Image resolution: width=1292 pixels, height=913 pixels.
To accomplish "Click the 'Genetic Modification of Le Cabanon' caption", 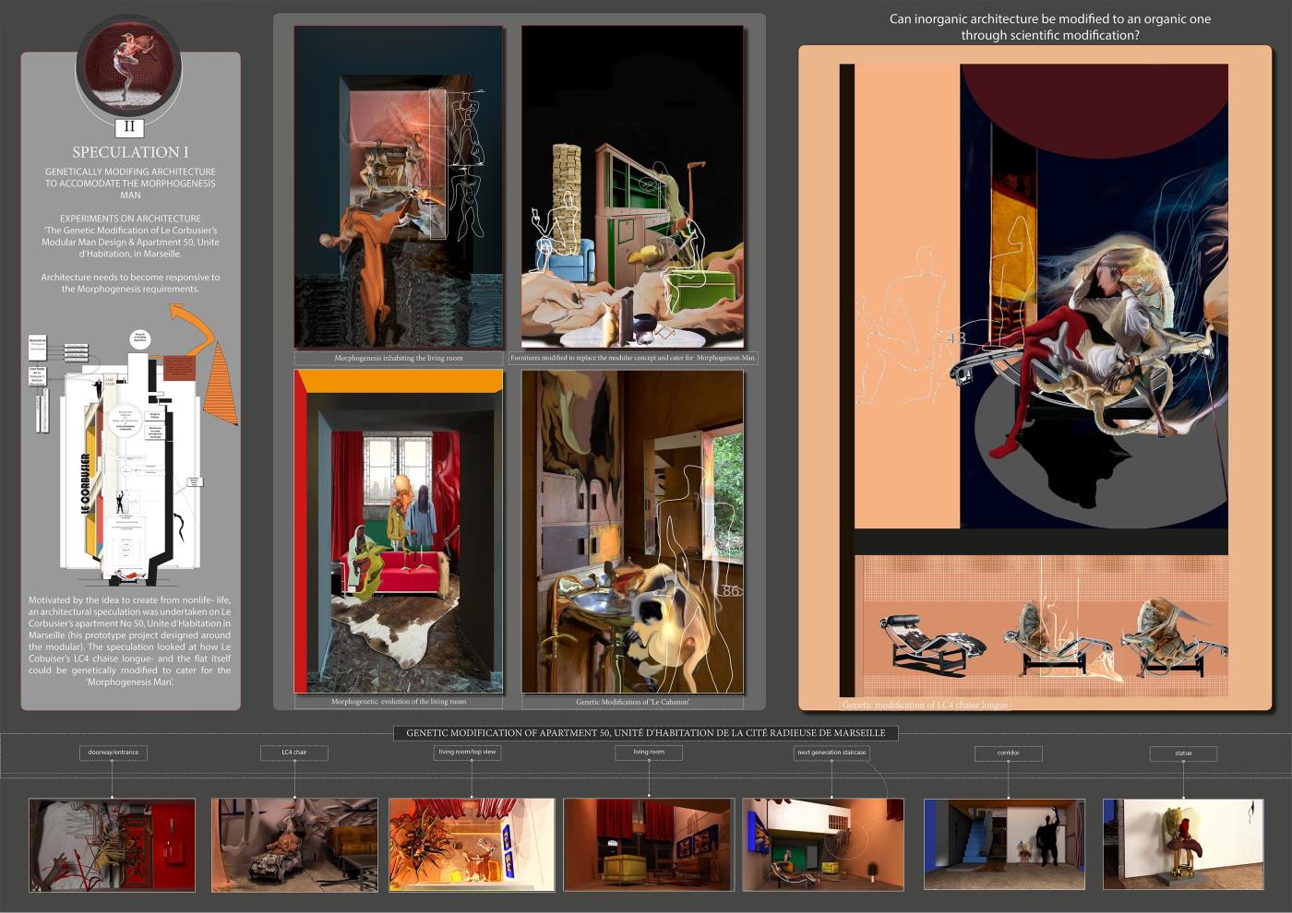I will coord(633,702).
